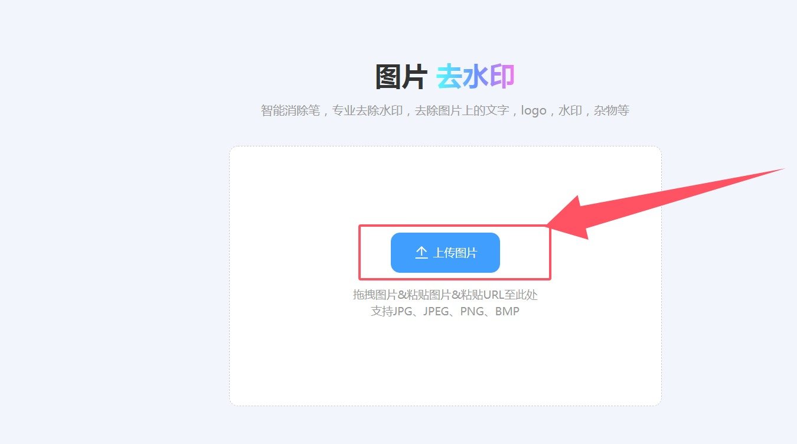Click the 上传图片 button label

coord(455,253)
